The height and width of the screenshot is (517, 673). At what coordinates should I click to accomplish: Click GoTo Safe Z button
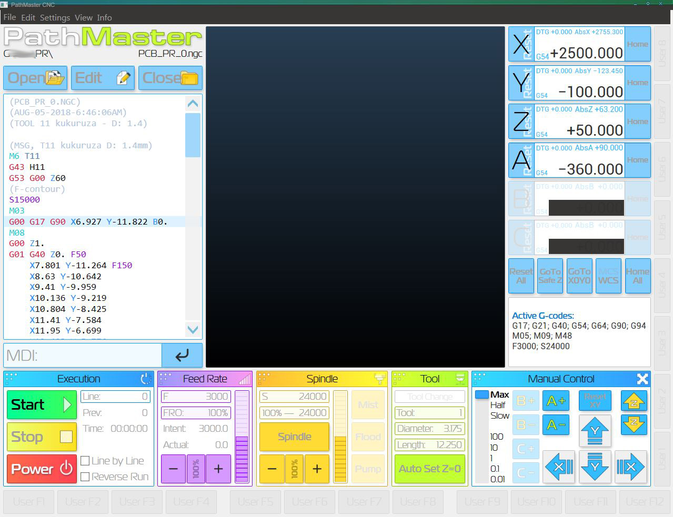click(550, 276)
